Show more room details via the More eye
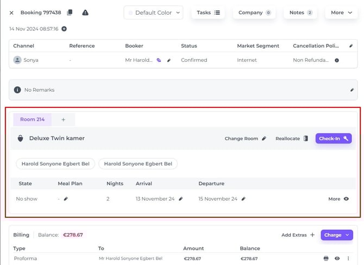 [346, 199]
